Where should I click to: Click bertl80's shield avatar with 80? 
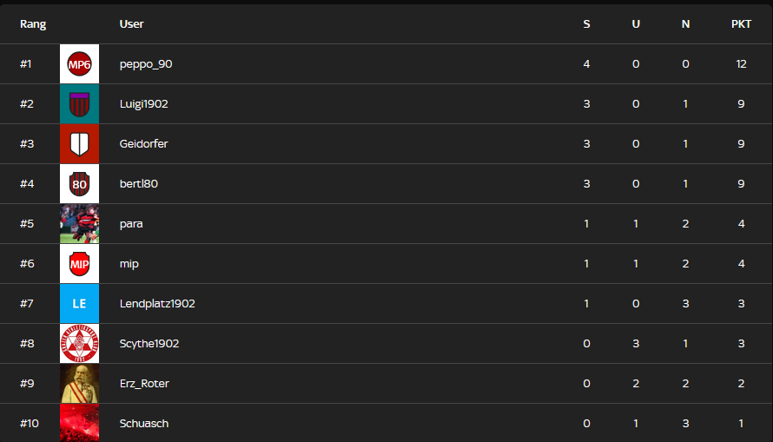[79, 184]
